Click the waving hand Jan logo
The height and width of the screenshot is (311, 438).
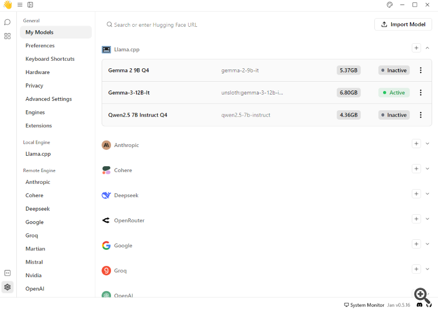click(x=8, y=5)
